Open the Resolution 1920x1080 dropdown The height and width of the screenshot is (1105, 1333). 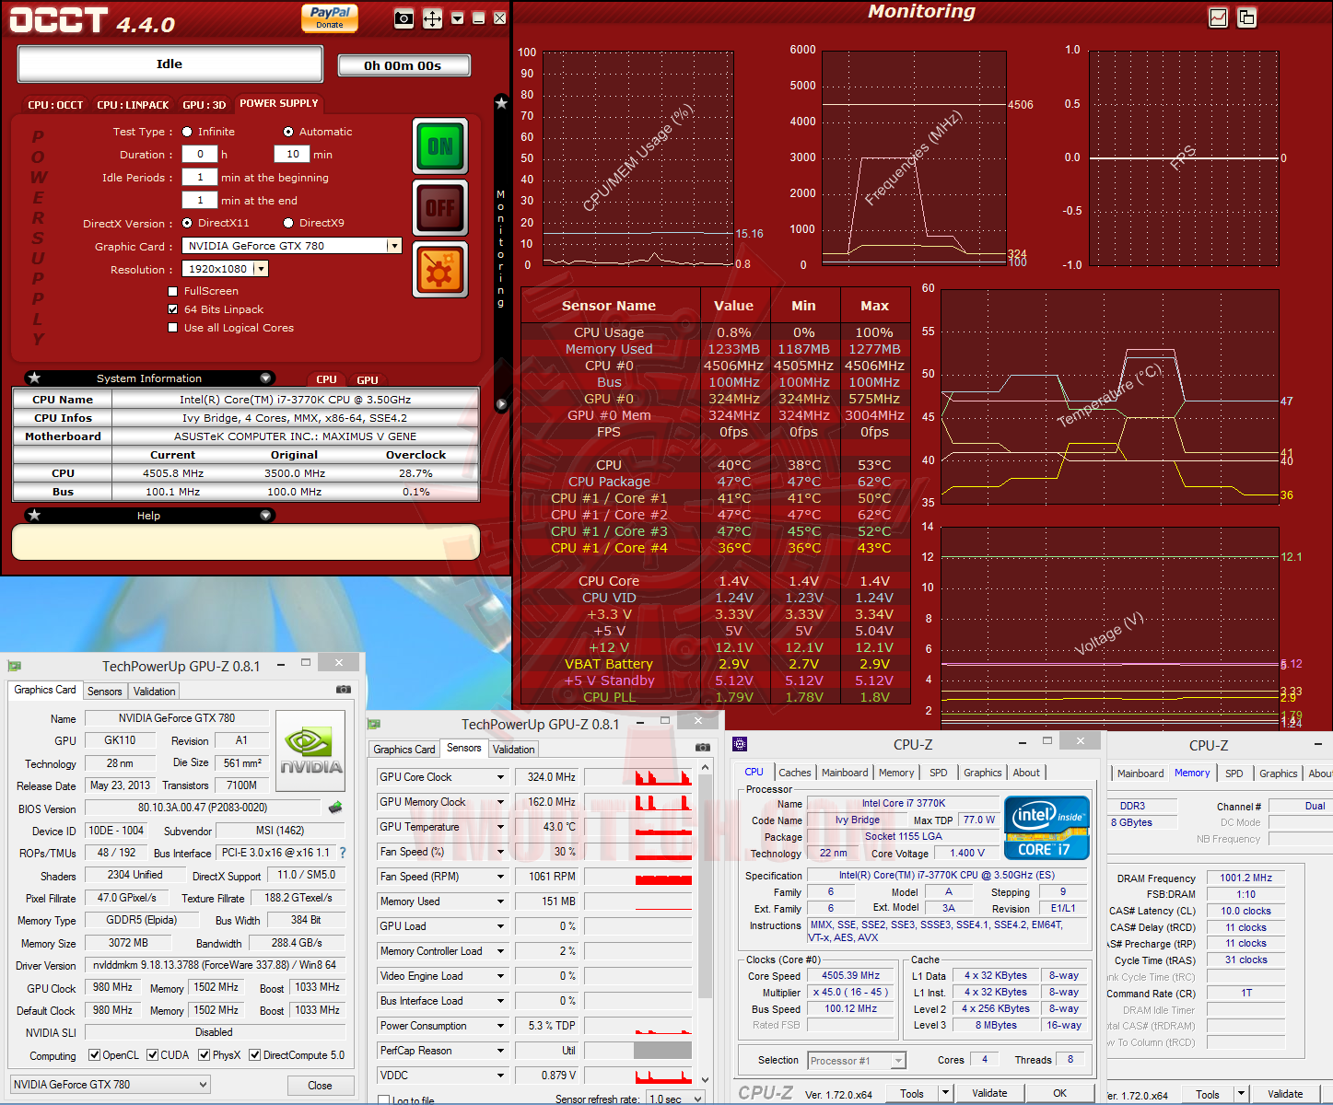(x=261, y=269)
